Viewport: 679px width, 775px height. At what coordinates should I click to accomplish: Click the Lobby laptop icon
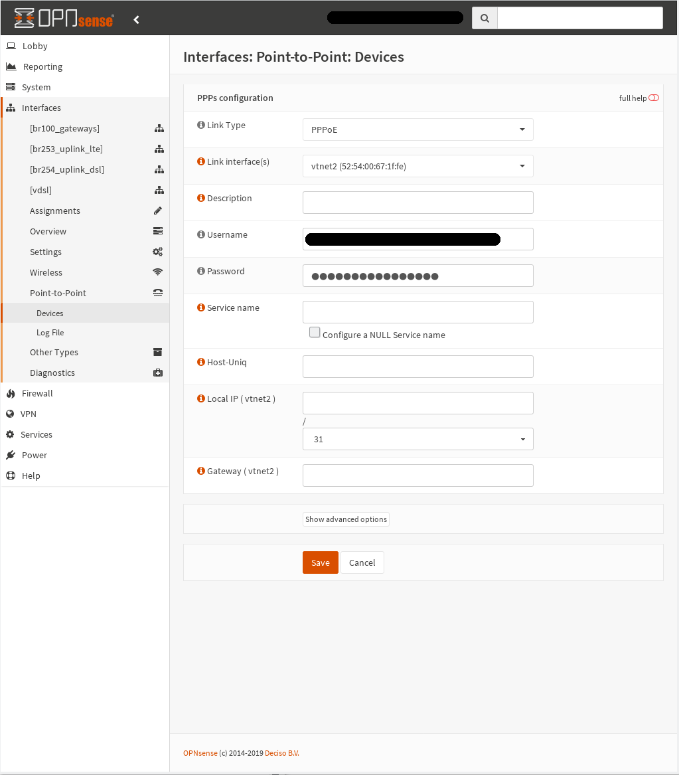point(11,46)
